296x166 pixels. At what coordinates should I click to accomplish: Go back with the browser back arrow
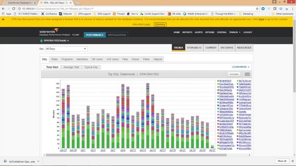point(3,9)
